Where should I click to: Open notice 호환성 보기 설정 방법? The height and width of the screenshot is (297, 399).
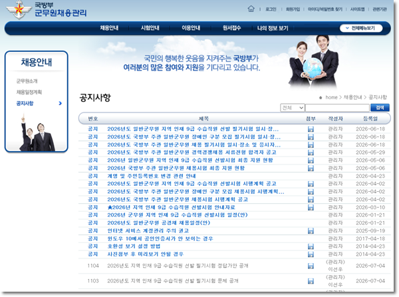tap(134, 246)
